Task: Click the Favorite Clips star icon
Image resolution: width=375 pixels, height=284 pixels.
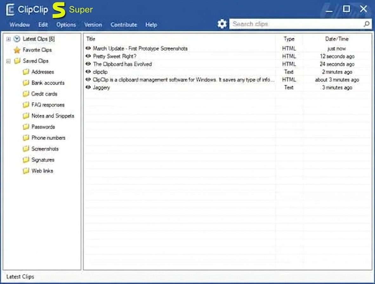Action: (17, 50)
